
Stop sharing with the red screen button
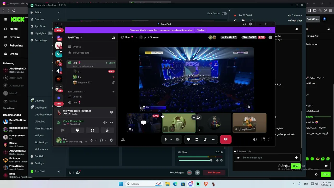click(x=226, y=139)
